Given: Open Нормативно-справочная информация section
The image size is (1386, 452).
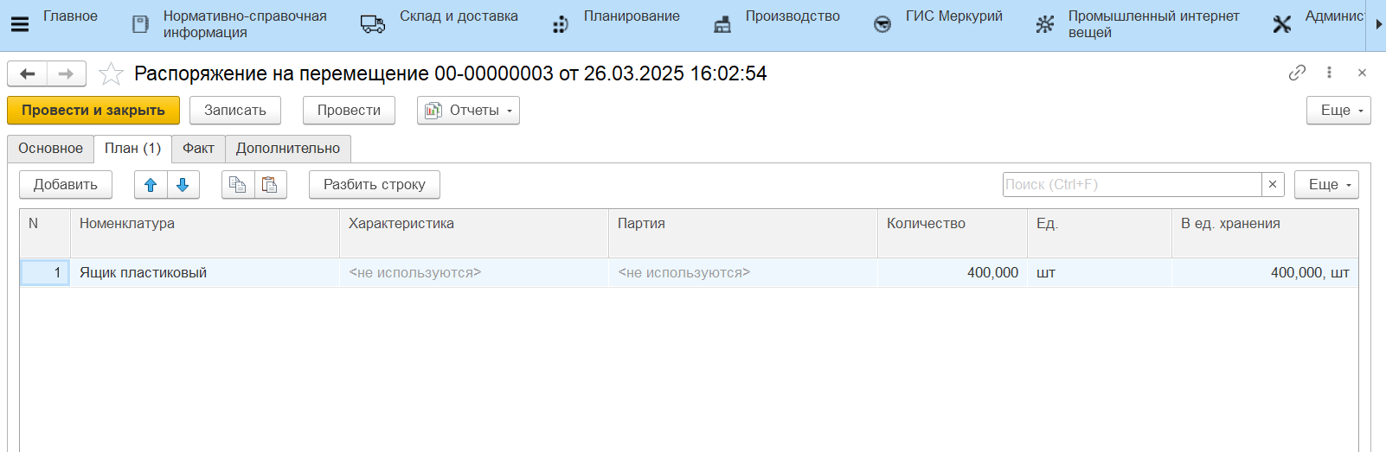Looking at the screenshot, I should [x=245, y=24].
